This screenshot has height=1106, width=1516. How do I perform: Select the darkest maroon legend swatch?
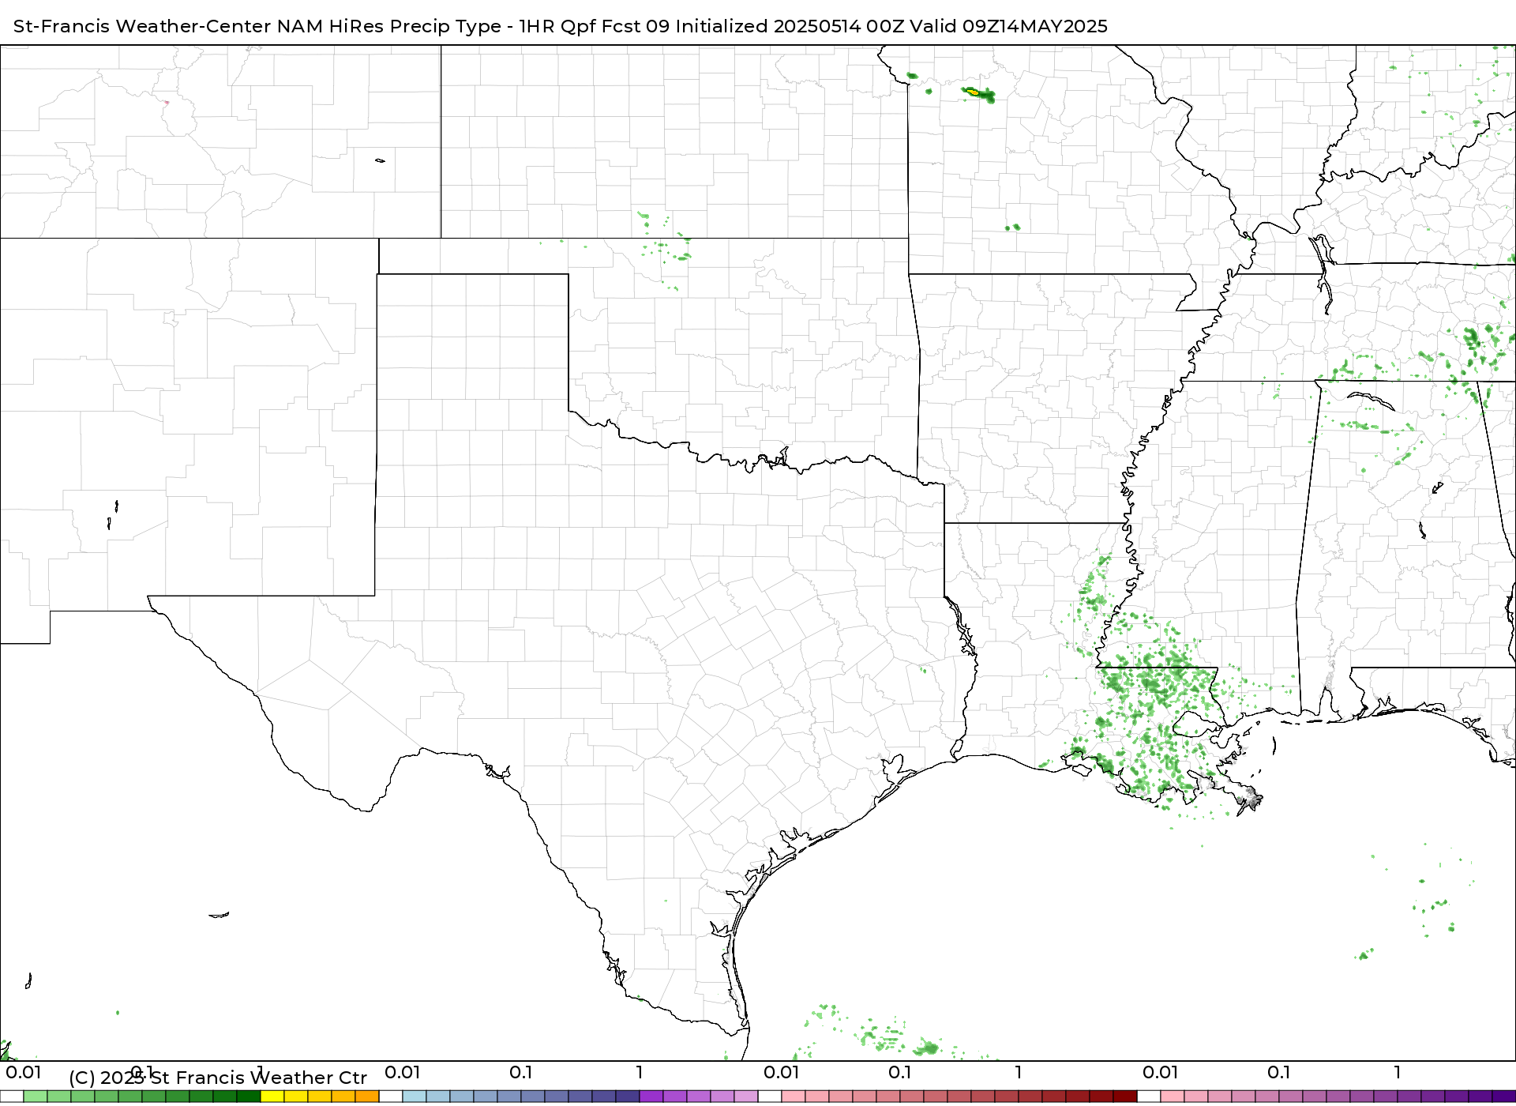(x=1125, y=1097)
